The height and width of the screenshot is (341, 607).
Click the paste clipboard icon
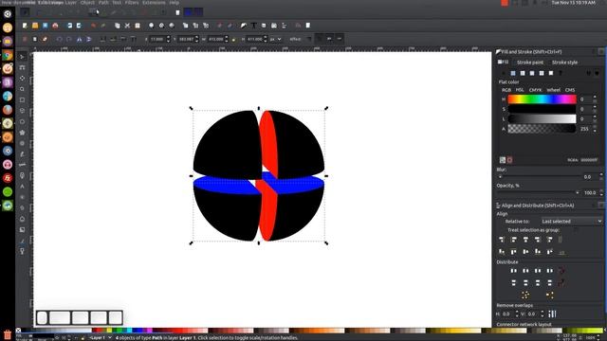138,26
